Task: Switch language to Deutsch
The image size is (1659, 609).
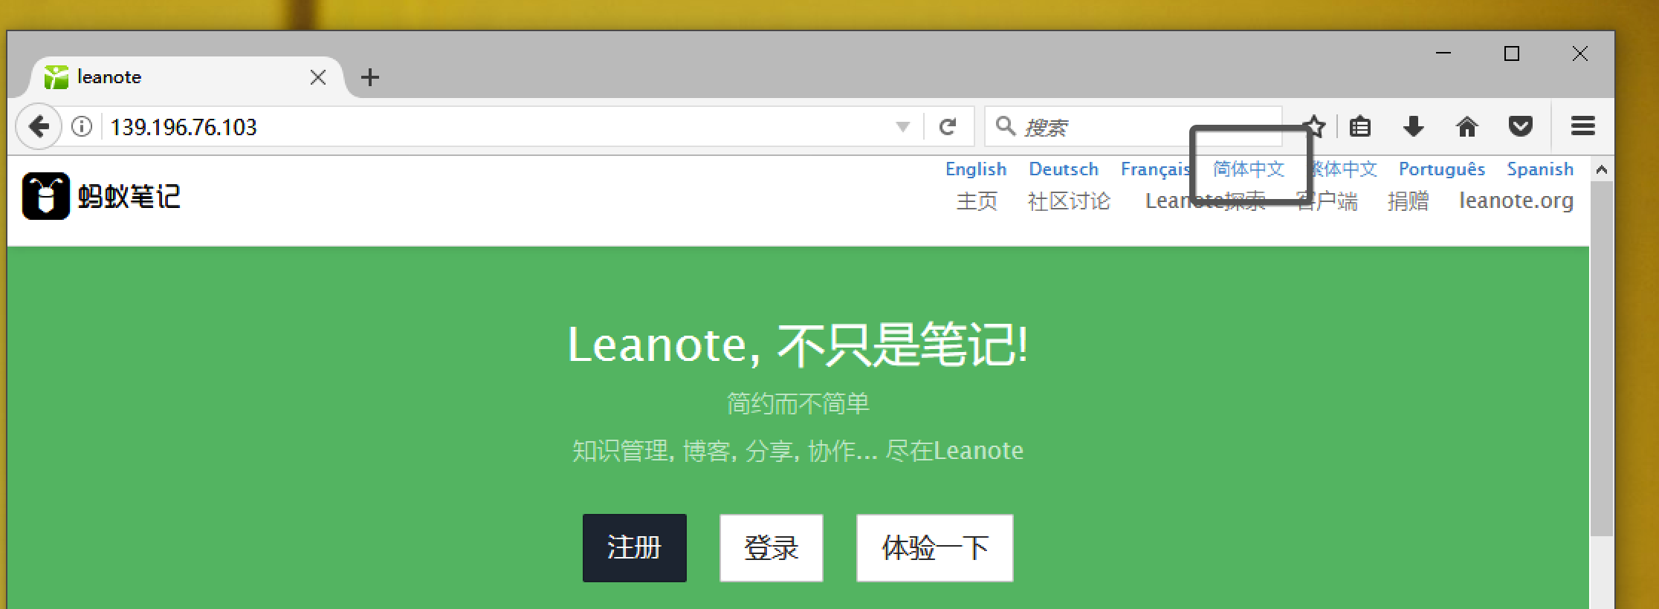Action: point(1064,169)
